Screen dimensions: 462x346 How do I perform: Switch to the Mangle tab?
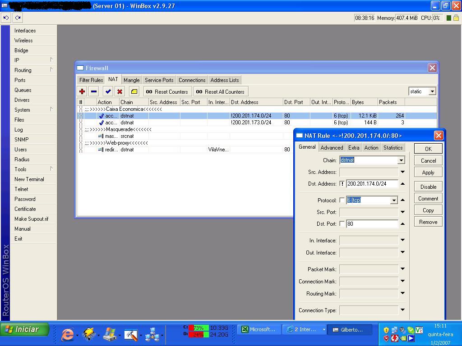131,80
